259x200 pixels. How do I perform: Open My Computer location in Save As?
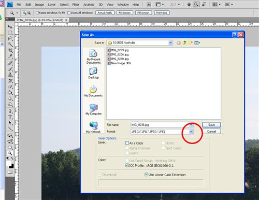[x=93, y=109]
